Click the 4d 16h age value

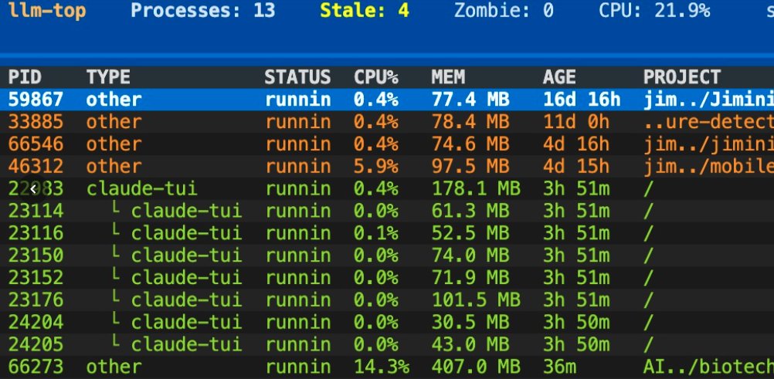576,144
